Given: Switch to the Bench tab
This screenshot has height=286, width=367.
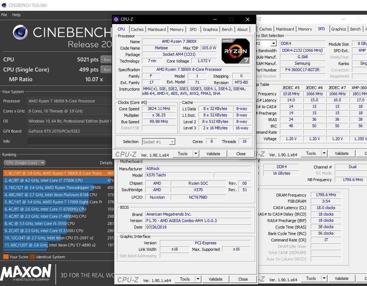Looking at the screenshot, I should click(227, 29).
